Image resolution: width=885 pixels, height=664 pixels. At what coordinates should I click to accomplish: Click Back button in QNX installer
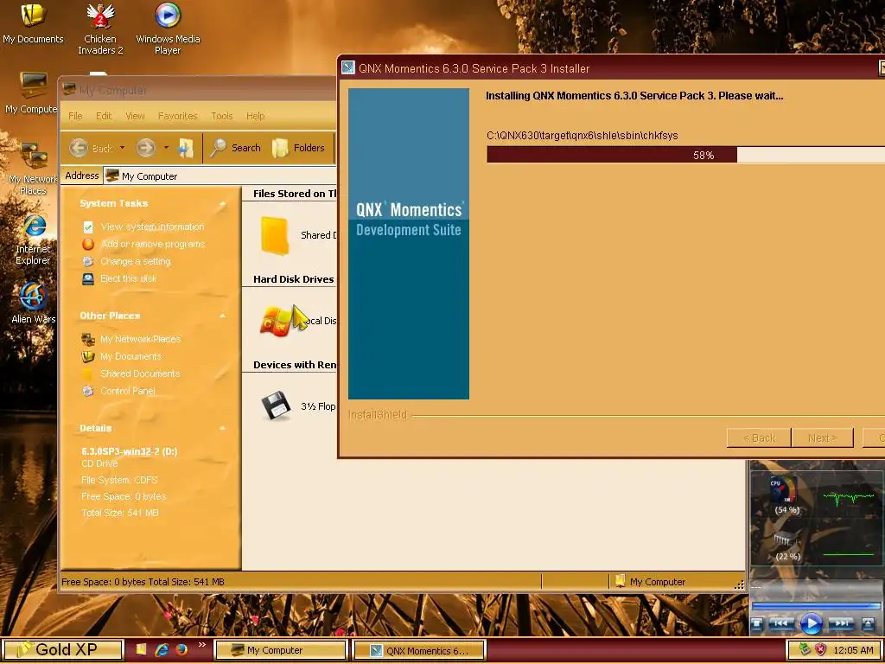click(x=759, y=438)
